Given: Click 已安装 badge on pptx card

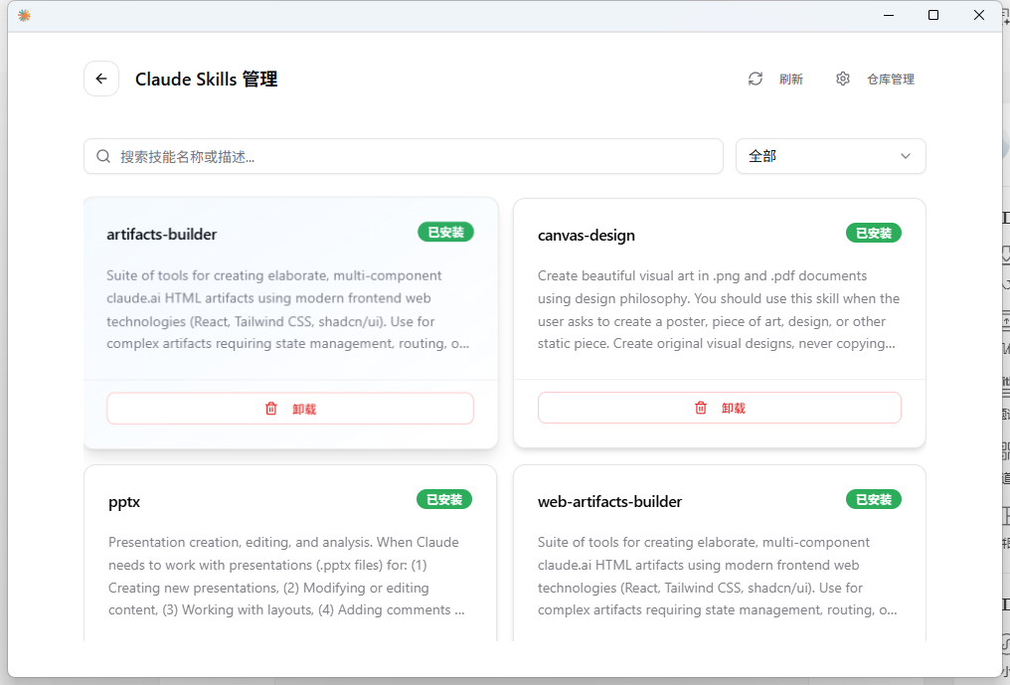Looking at the screenshot, I should [444, 499].
